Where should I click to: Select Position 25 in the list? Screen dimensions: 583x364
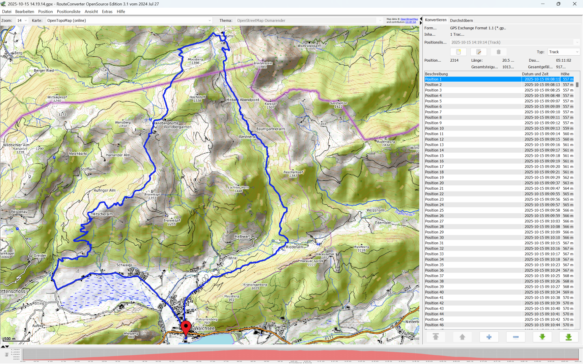(435, 210)
